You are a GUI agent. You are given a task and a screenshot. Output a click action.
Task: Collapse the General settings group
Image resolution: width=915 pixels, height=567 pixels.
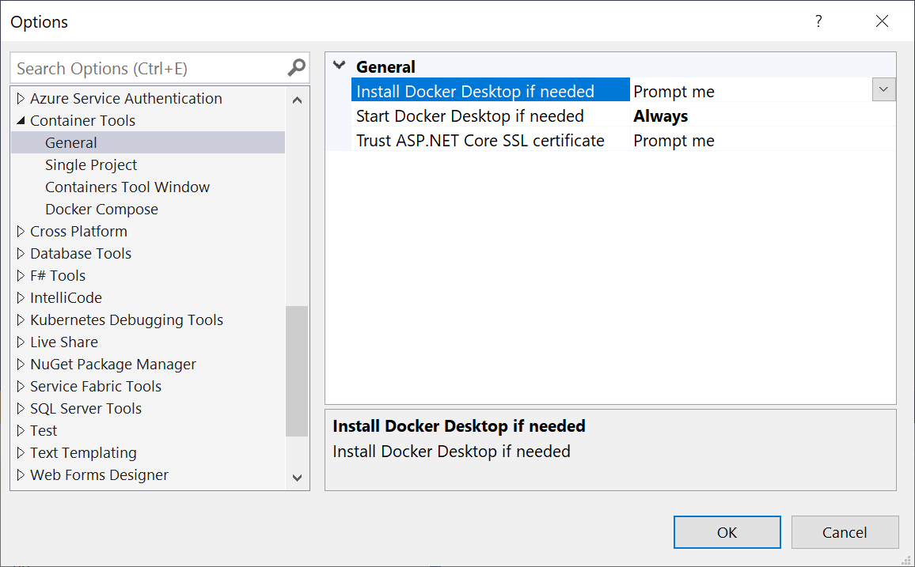(339, 66)
